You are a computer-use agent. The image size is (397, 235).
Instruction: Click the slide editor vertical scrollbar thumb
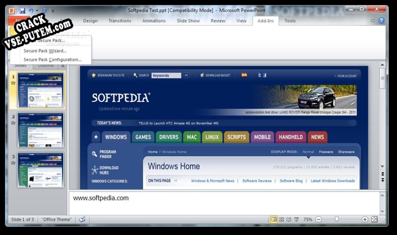[382, 78]
